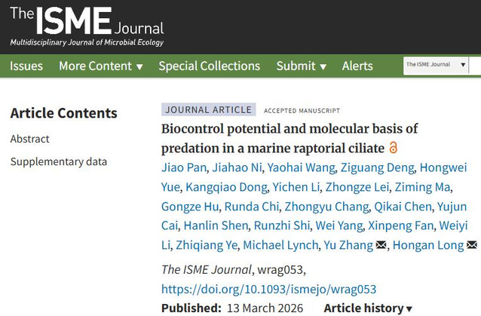Click the envelope icon beside Hongan Long
This screenshot has width=481, height=316.
coord(472,244)
